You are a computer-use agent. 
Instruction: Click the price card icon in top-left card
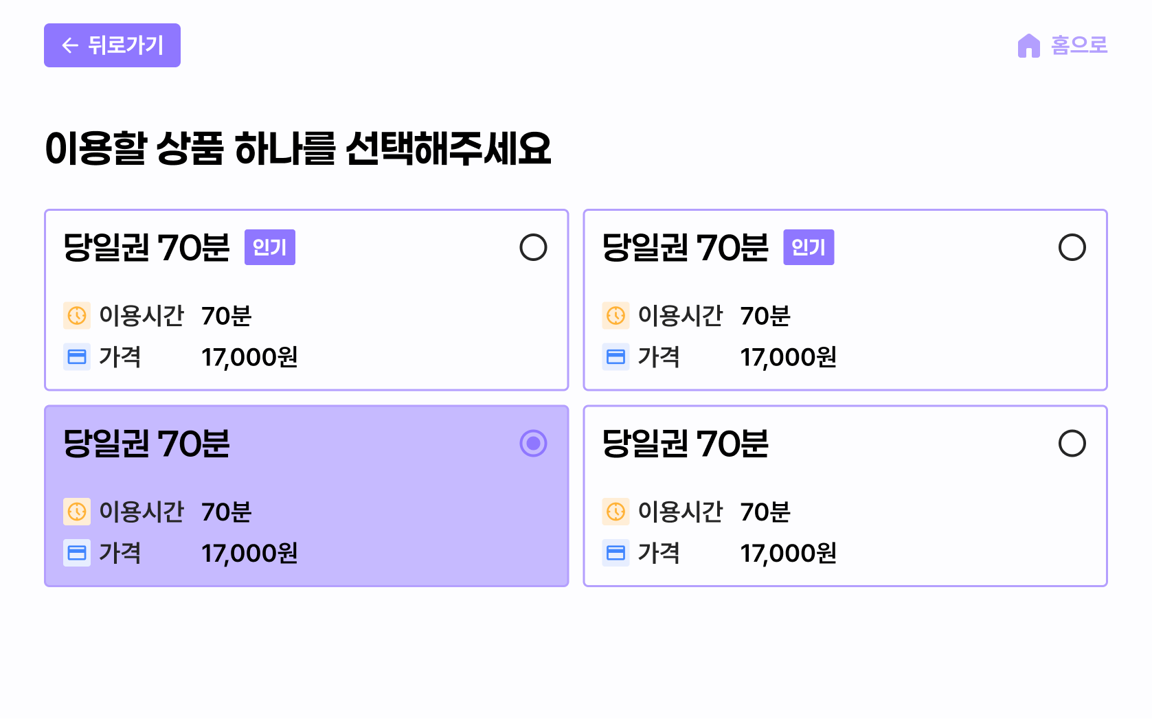(77, 357)
